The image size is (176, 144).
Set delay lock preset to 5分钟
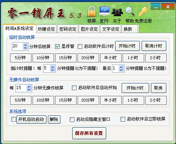click(21, 58)
